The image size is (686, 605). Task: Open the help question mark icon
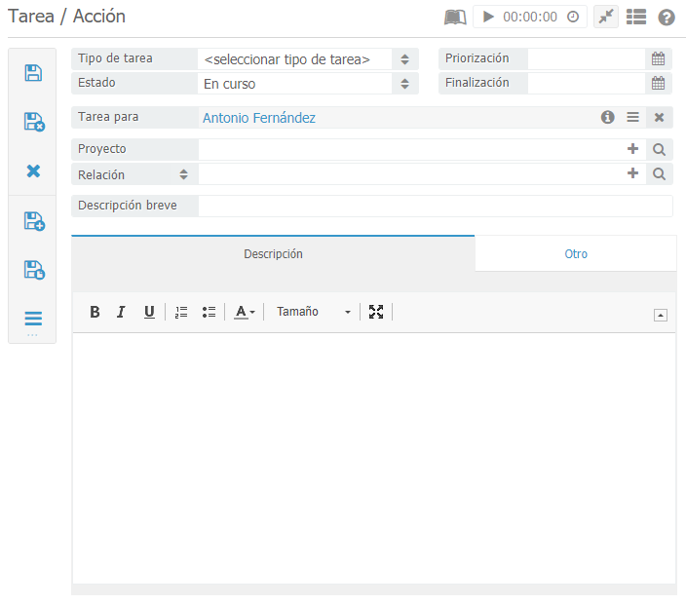[667, 17]
